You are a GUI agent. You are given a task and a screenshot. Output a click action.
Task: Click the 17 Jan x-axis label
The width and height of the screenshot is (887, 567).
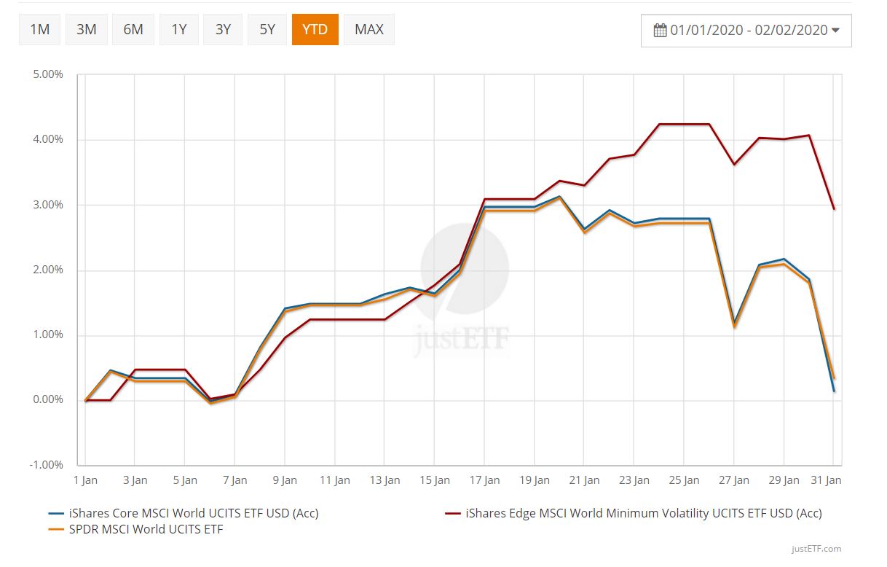484,480
